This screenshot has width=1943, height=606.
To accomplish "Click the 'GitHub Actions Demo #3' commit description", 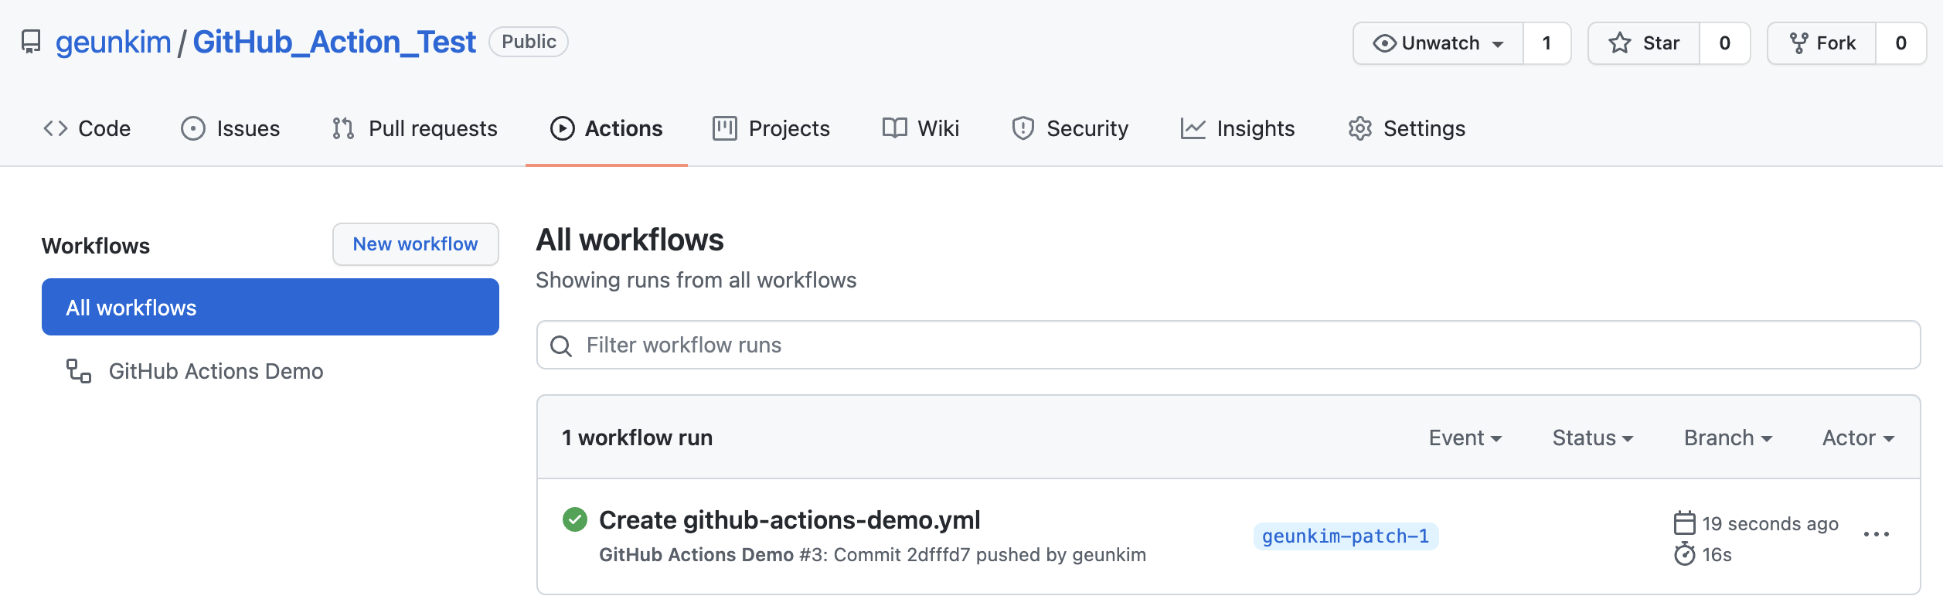I will 873,554.
